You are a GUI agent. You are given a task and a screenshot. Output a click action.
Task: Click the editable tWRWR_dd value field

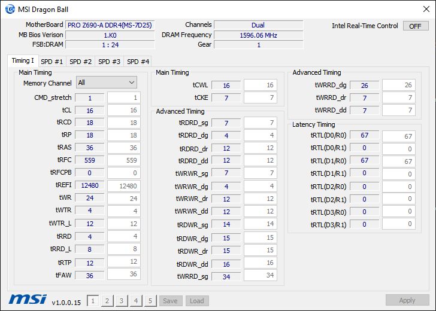coord(261,211)
